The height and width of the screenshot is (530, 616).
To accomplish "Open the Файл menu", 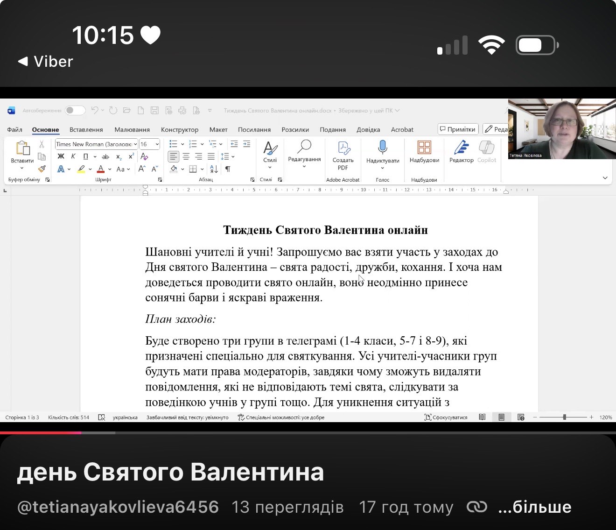I will 15,130.
